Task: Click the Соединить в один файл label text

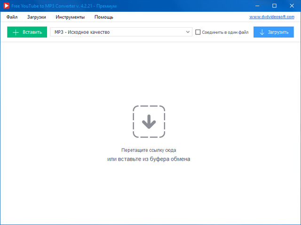Action: coord(225,32)
